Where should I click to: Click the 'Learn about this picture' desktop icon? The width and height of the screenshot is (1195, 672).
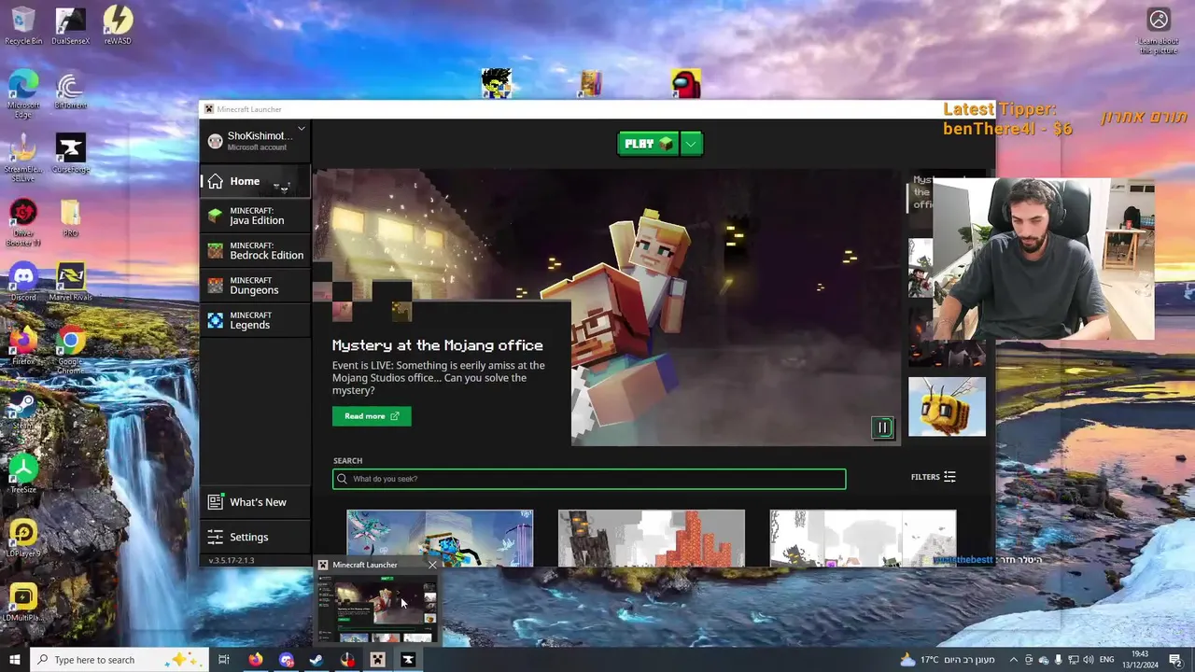pos(1159,31)
